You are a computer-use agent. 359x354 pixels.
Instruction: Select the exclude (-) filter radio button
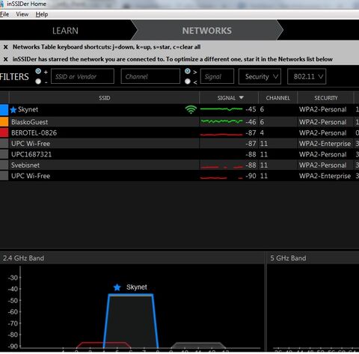pyautogui.click(x=38, y=82)
